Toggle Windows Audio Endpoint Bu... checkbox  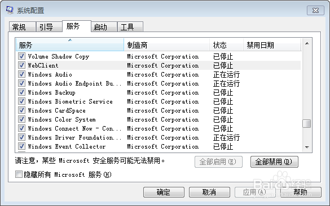[x=21, y=83]
